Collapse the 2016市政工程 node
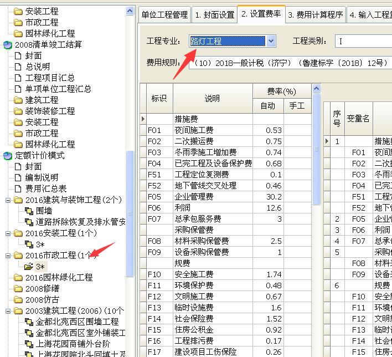Image resolution: width=392 pixels, height=357 pixels. [8, 256]
